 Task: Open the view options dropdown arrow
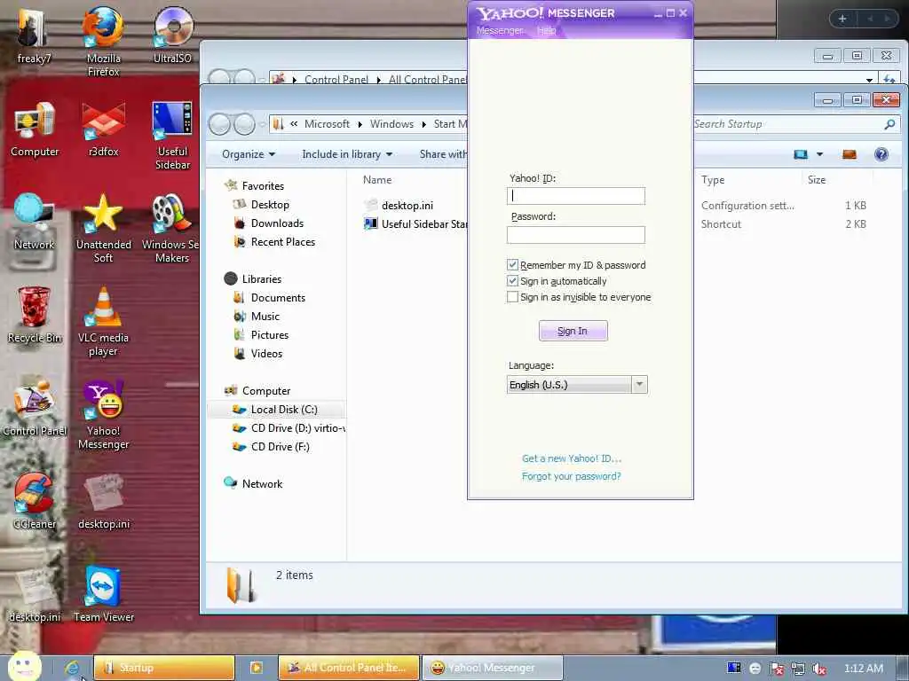[x=819, y=154]
